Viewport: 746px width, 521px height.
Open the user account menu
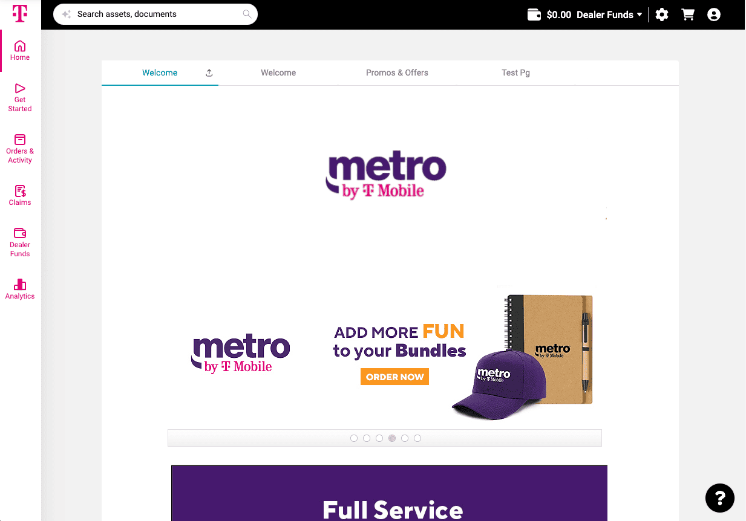point(714,15)
